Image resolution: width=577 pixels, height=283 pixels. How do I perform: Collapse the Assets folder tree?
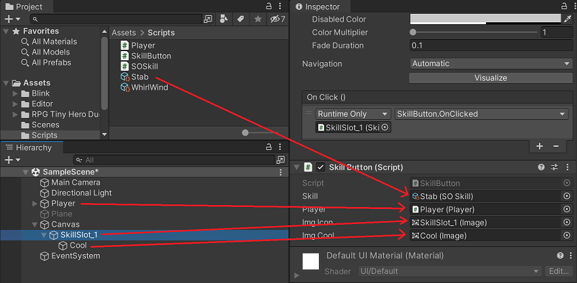tap(7, 83)
